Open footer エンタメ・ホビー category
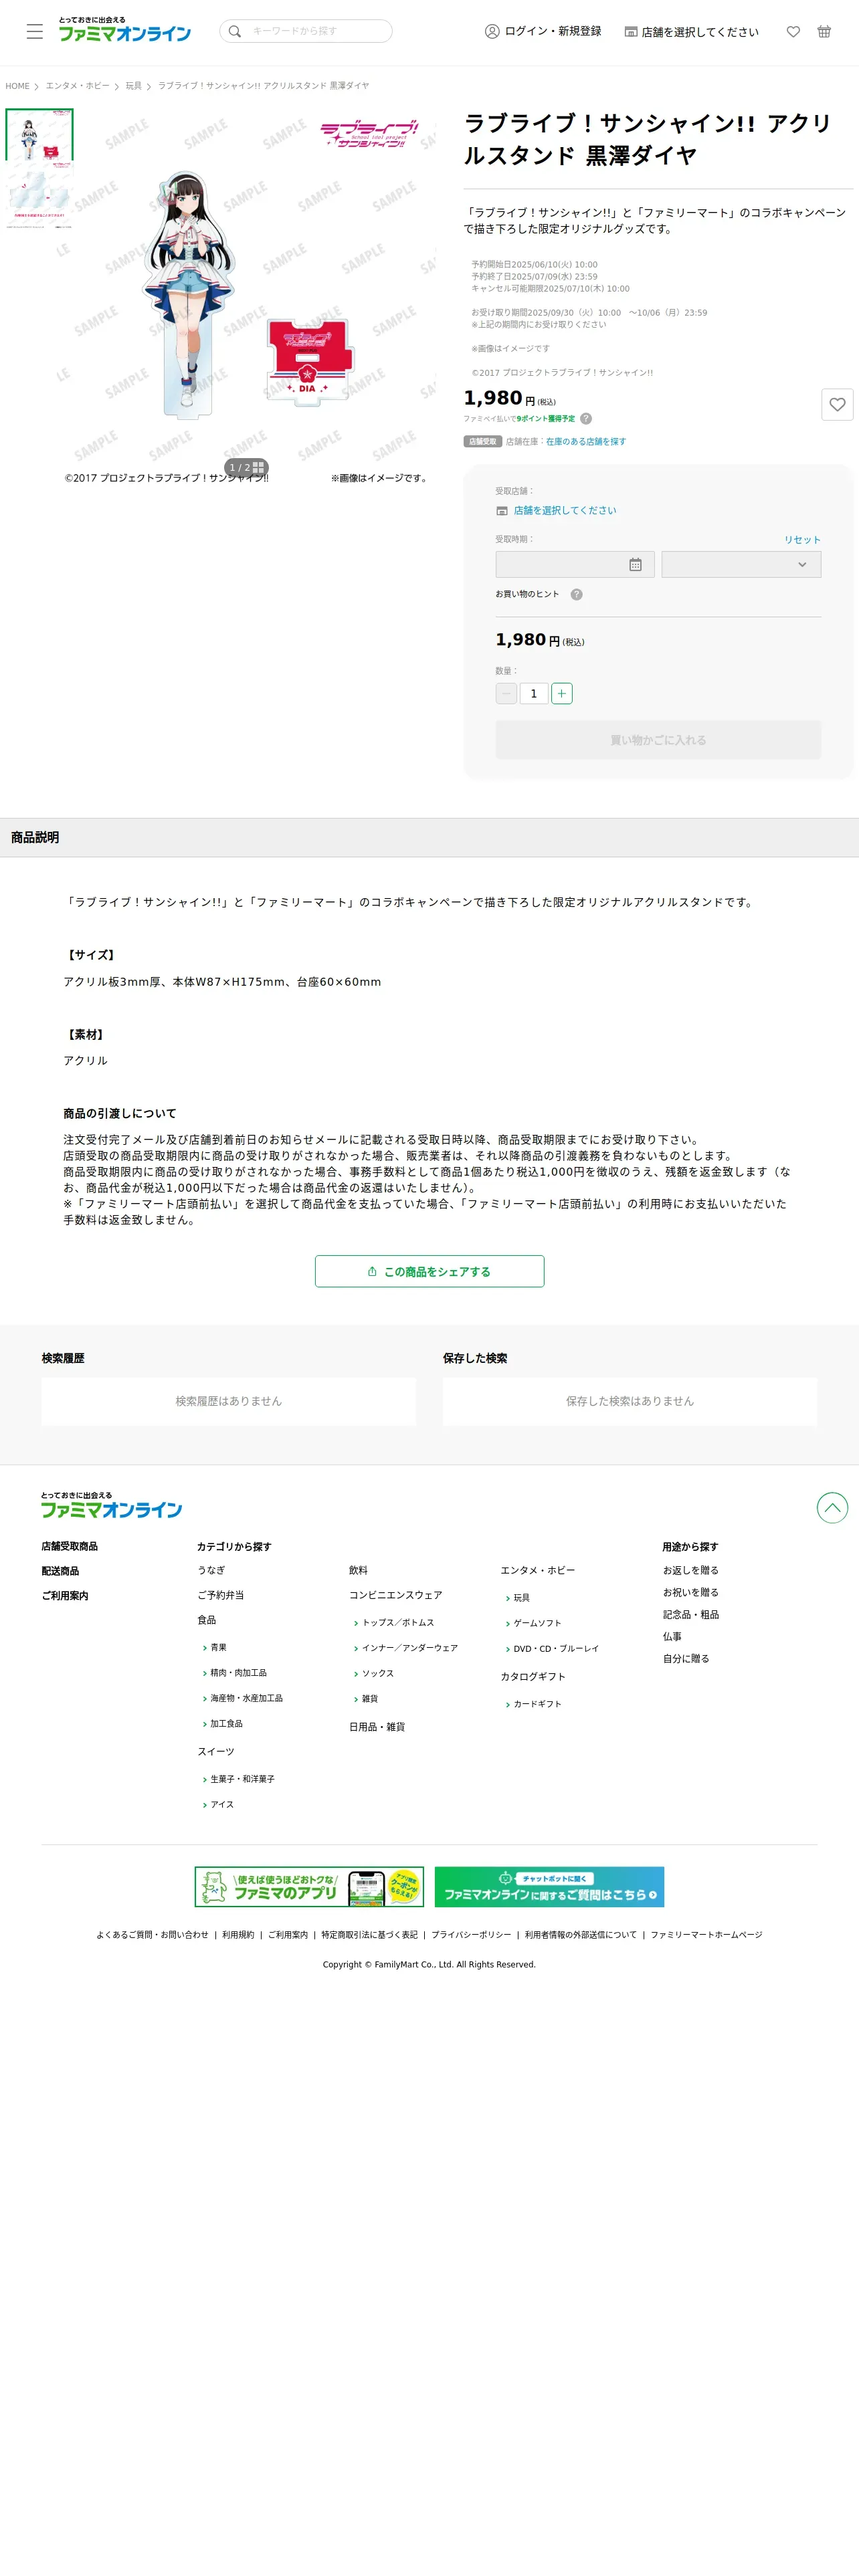 click(538, 1570)
